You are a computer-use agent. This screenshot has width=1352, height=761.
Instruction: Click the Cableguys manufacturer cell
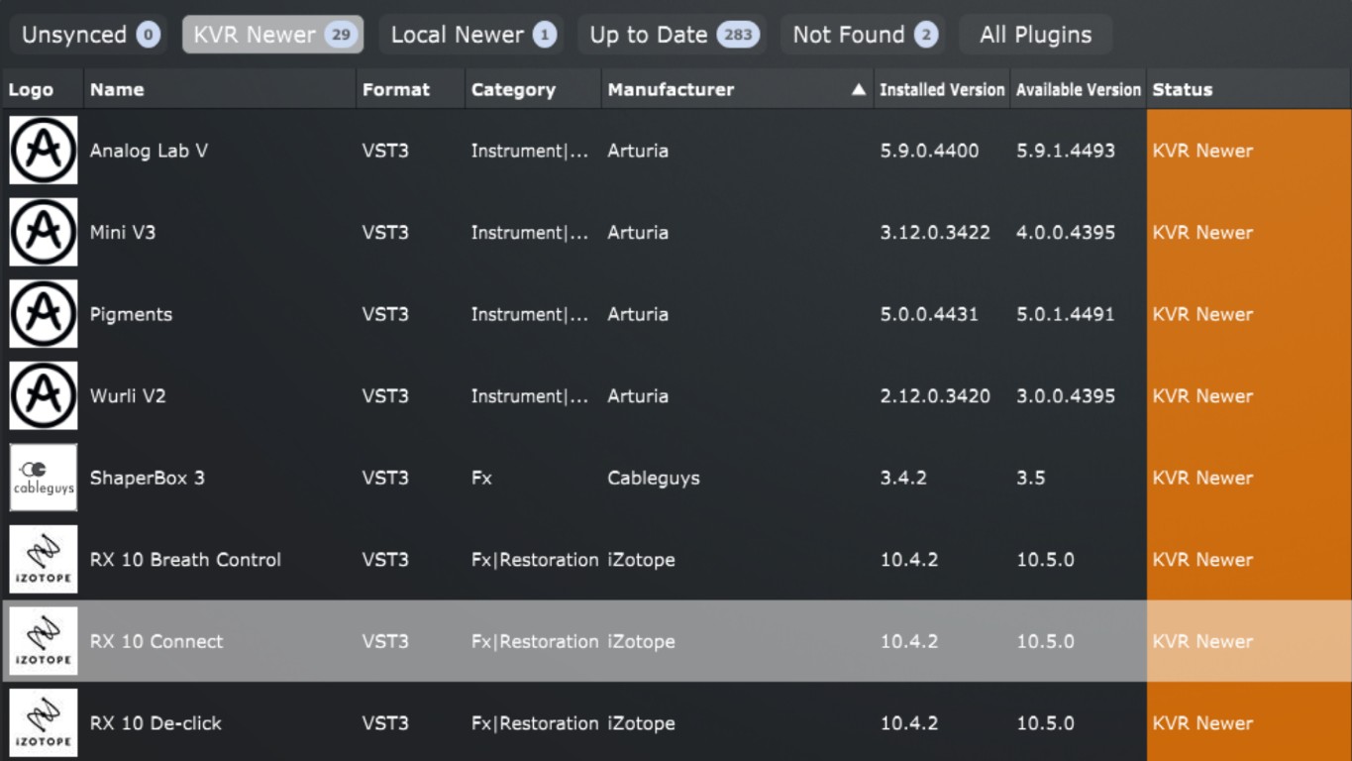tap(654, 478)
